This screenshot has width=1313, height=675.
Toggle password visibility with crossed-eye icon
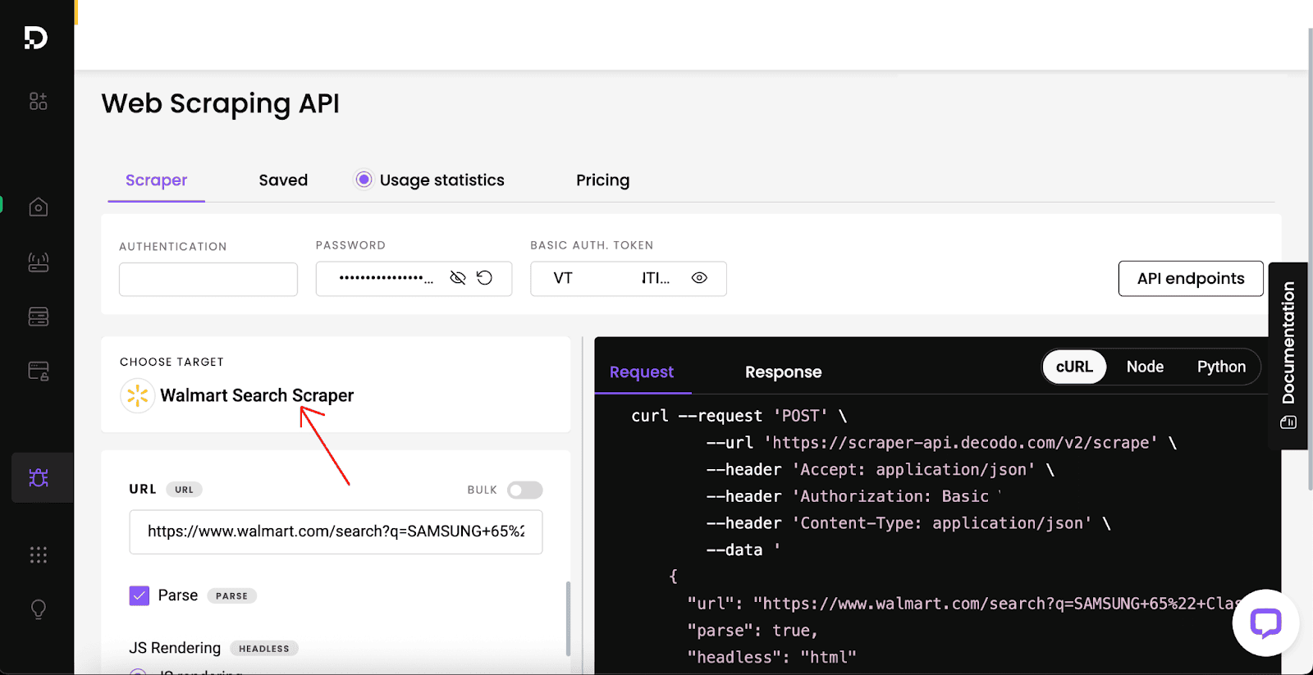point(458,278)
